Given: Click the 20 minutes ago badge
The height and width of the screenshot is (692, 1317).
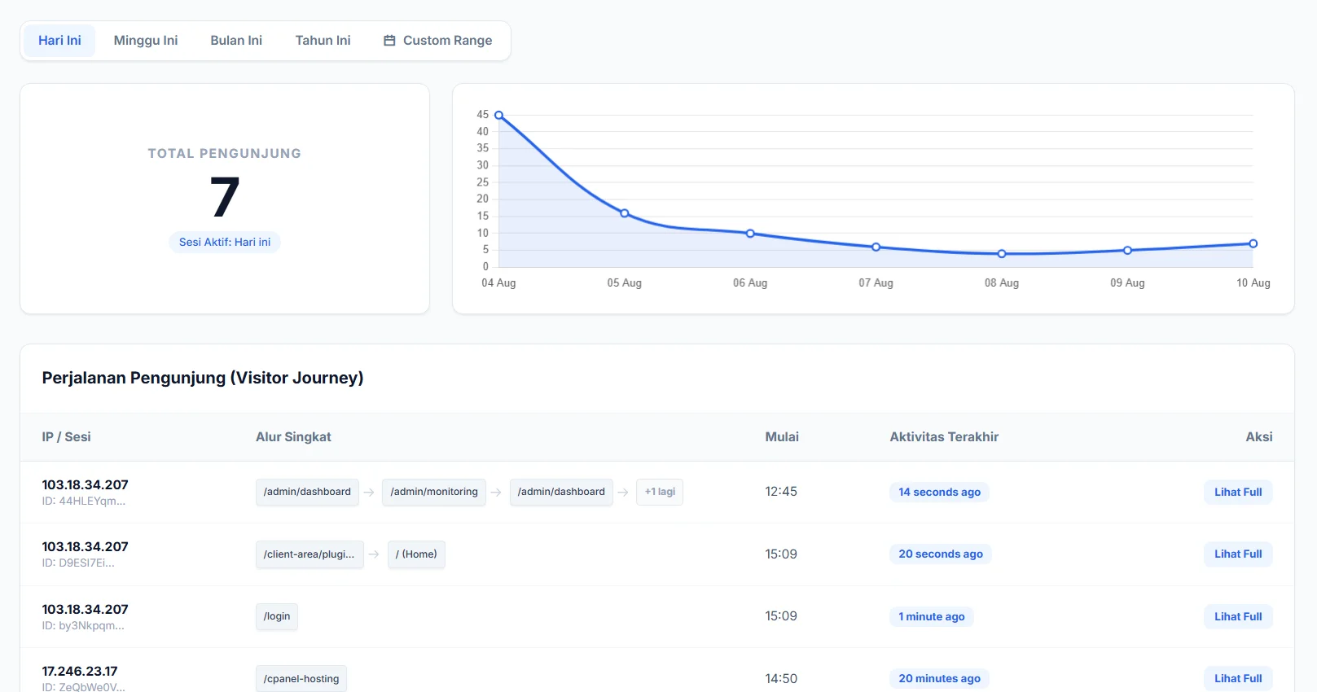Looking at the screenshot, I should [939, 678].
